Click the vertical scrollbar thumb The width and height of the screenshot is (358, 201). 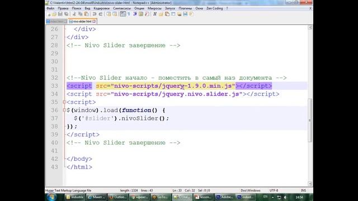(x=310, y=120)
